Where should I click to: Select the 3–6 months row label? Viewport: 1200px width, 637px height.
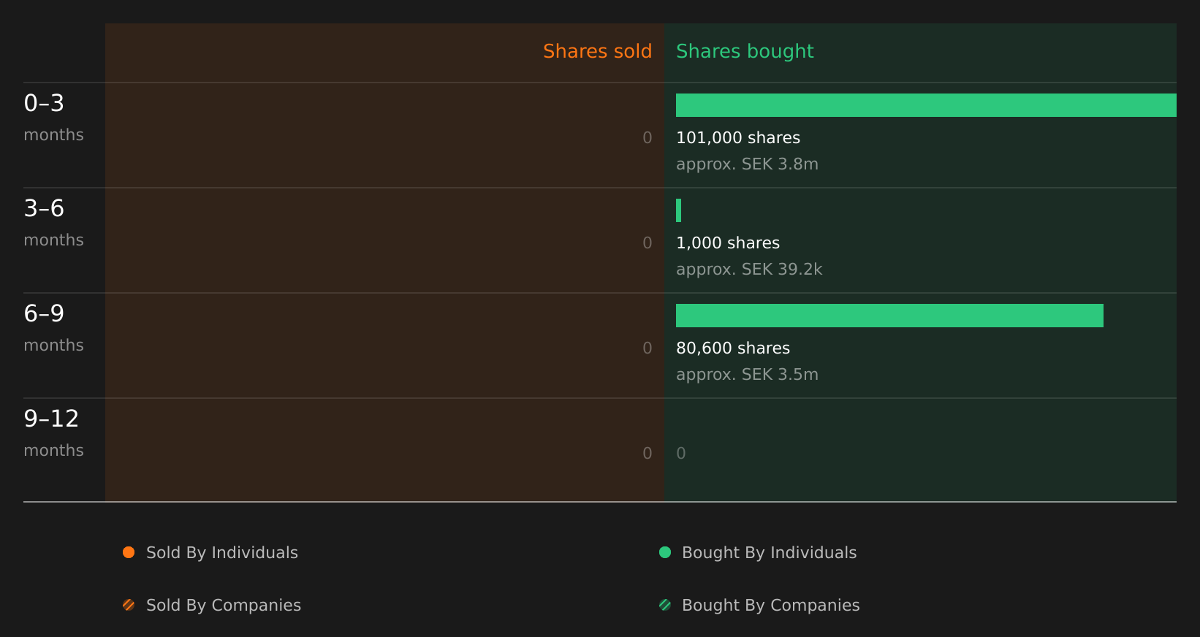pyautogui.click(x=53, y=223)
